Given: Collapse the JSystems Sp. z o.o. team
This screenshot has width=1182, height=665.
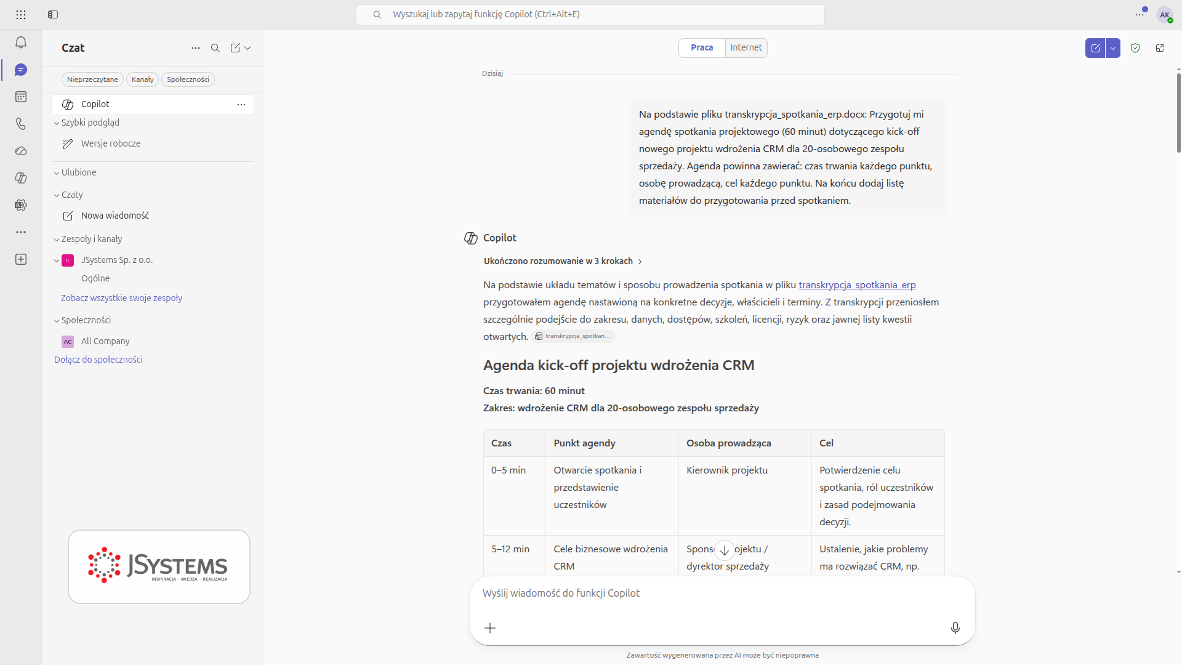Looking at the screenshot, I should point(57,260).
